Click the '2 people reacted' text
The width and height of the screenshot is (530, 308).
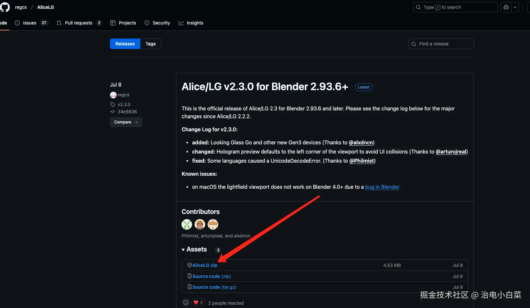tap(226, 303)
